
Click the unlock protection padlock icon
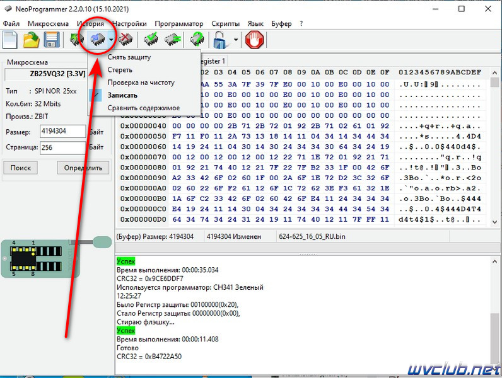click(x=221, y=40)
